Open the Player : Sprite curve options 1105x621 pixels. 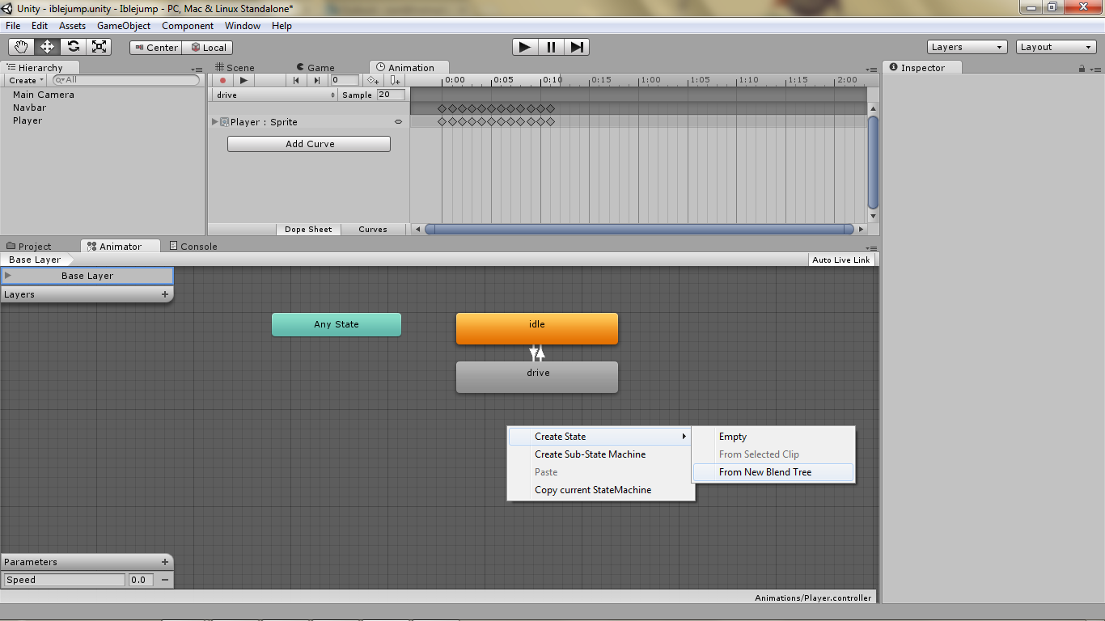(398, 122)
